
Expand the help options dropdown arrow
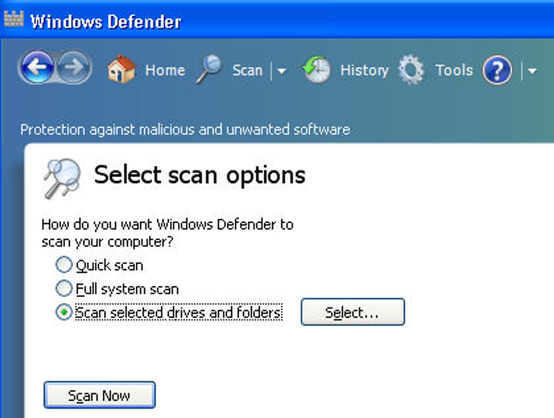pos(532,71)
